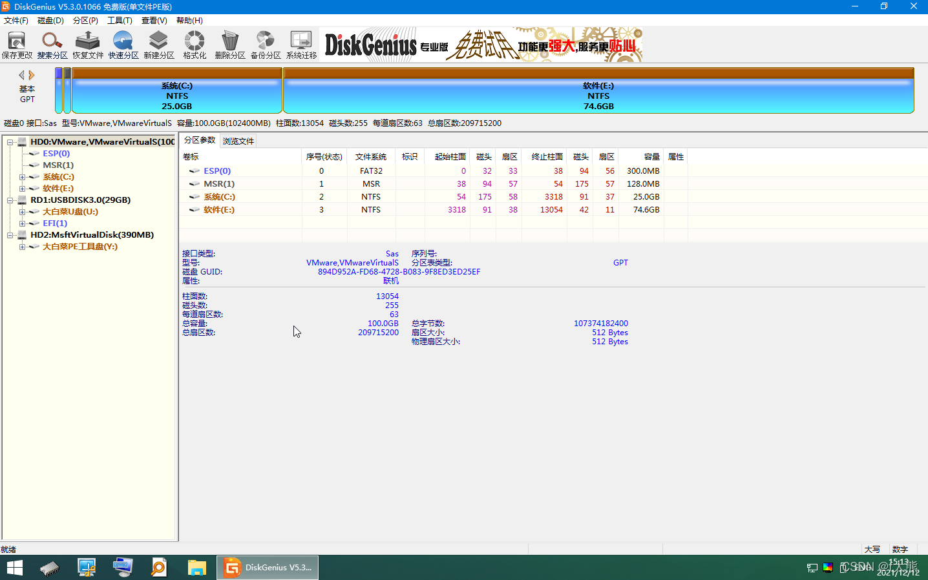Select 大白菜PE工具盘(Y:) in the tree

pos(80,247)
